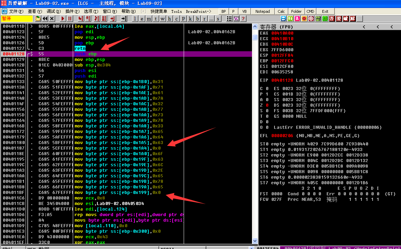This screenshot has height=249, width=401.
Task: Show source with the 's' button
Action: pos(218,19)
